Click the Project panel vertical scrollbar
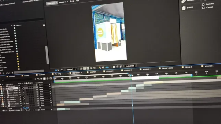This screenshot has height=124, width=221. pyautogui.click(x=47, y=55)
